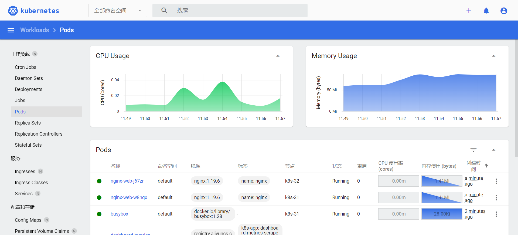Viewport: 518px width, 235px height.
Task: Click the nginx:1.19.6 image chip for nginx-web-j67zr
Action: [x=207, y=181]
